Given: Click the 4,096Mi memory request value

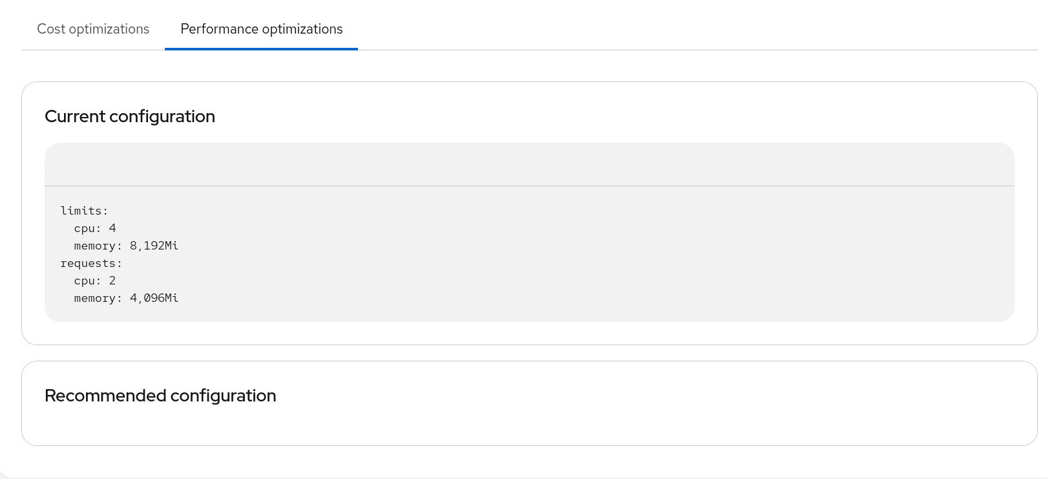Looking at the screenshot, I should coord(154,298).
